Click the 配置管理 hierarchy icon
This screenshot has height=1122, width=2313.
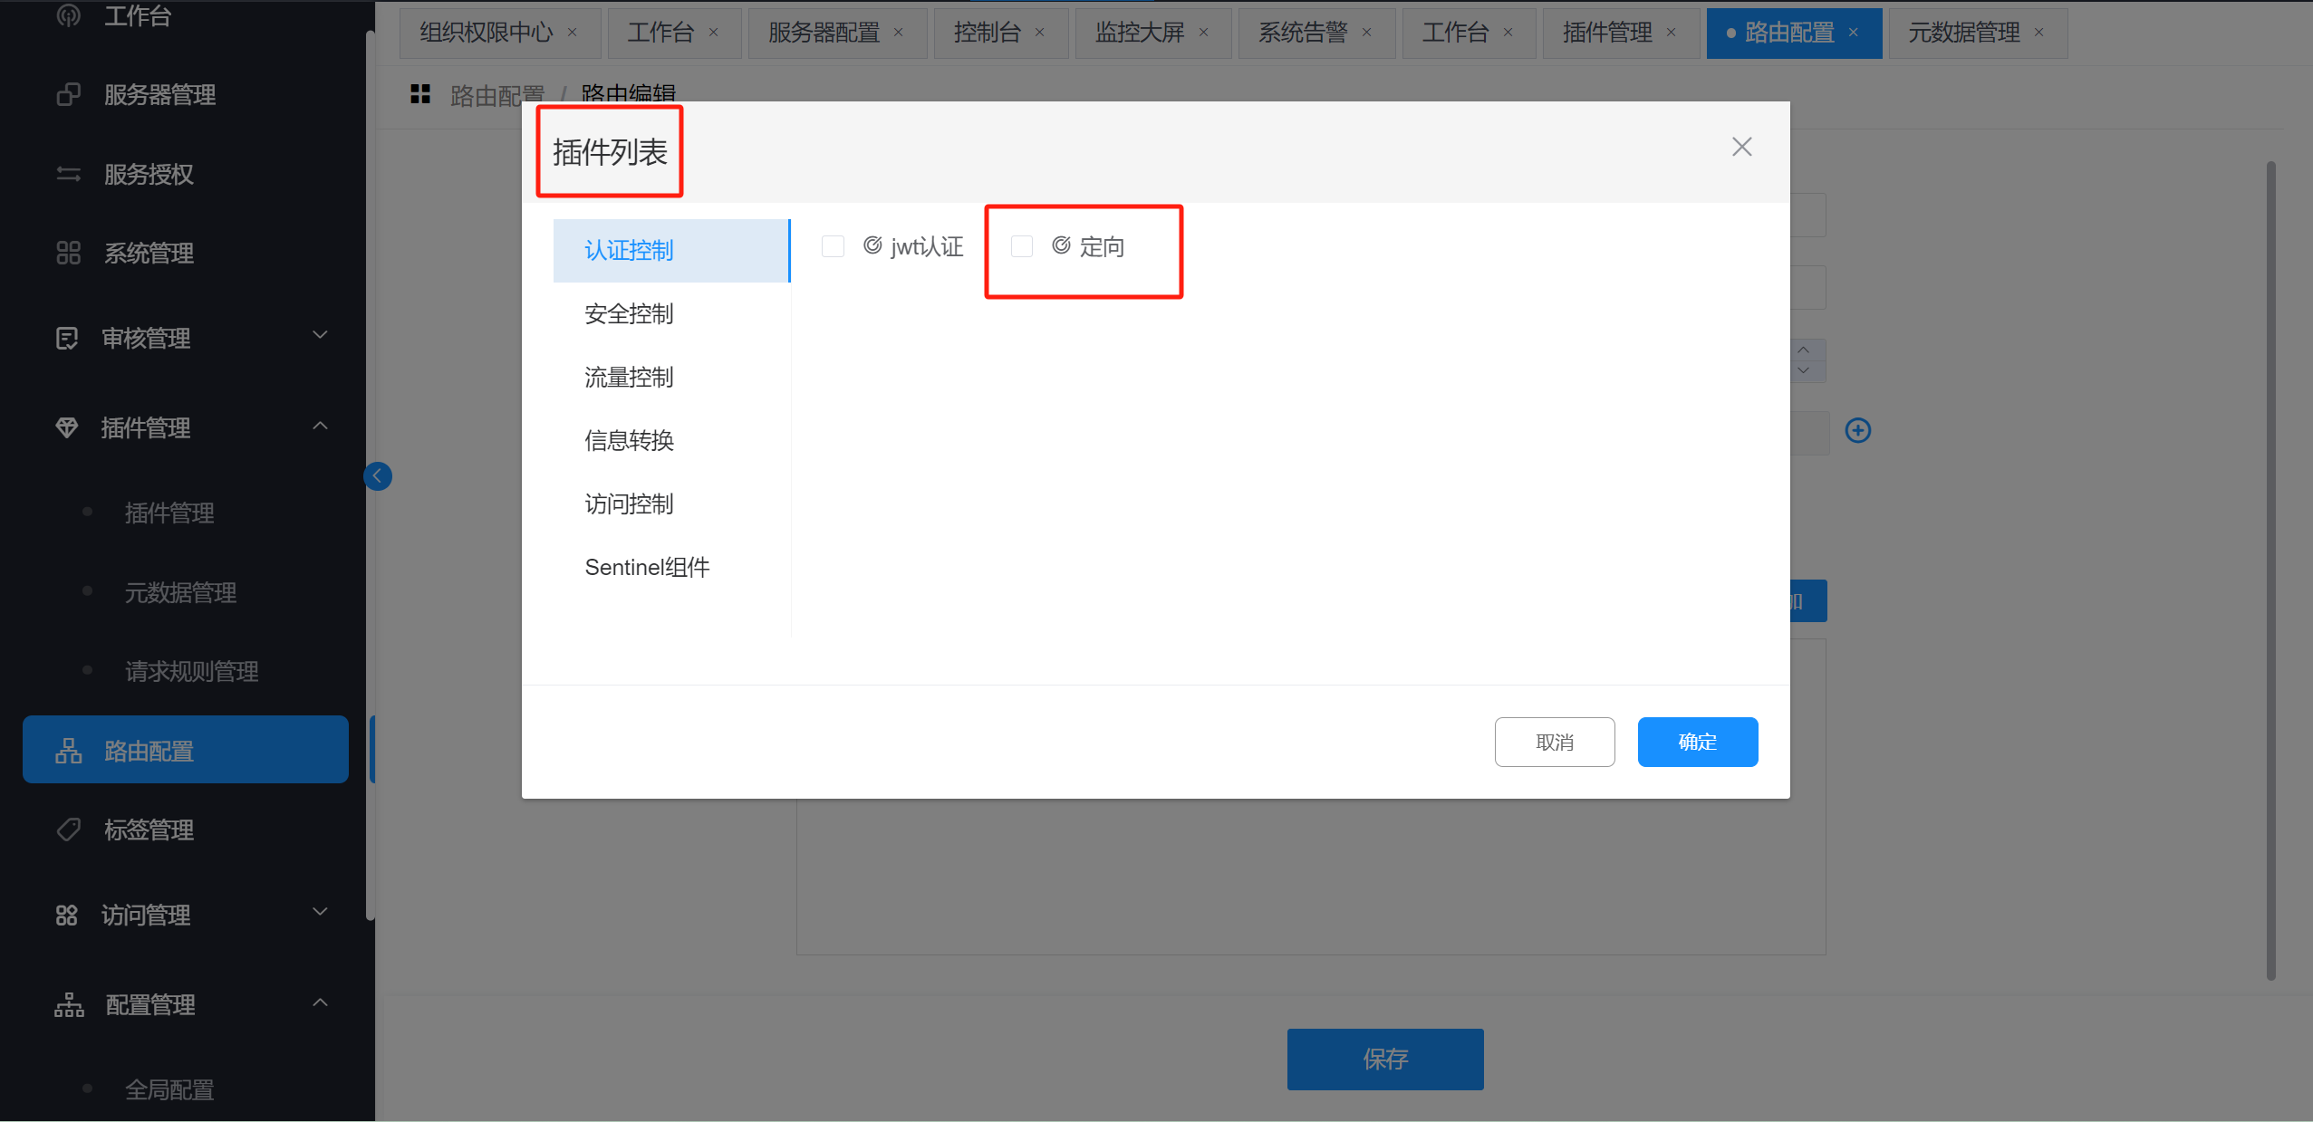(x=69, y=1004)
